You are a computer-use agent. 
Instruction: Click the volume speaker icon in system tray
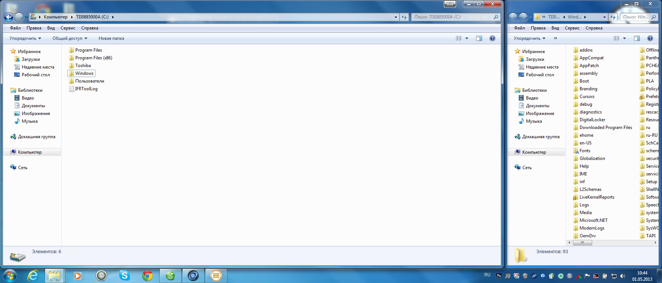[x=622, y=276]
